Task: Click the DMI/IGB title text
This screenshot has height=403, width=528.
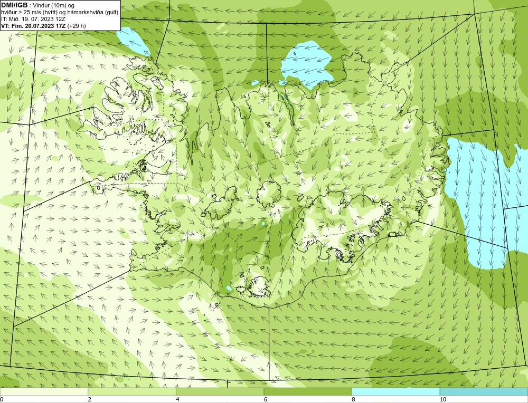Action: tap(14, 5)
